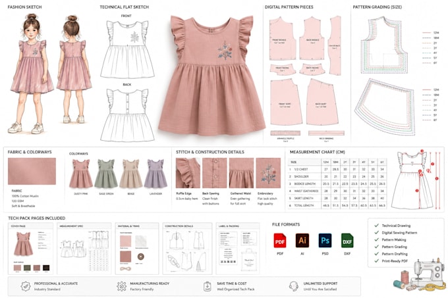Click the Unlimited Support headset icon
This screenshot has width=448, height=298.
tap(293, 286)
